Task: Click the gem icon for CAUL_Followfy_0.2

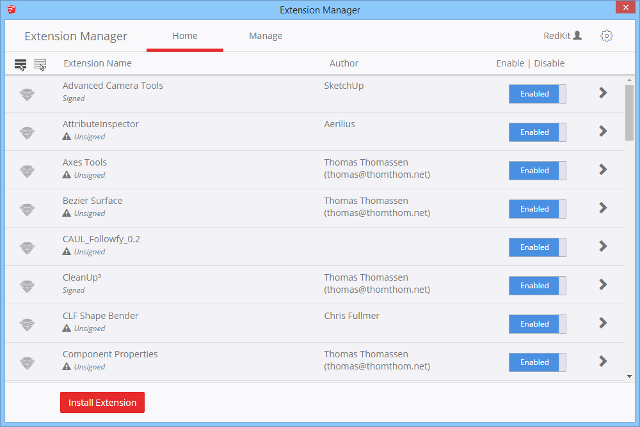Action: 28,248
